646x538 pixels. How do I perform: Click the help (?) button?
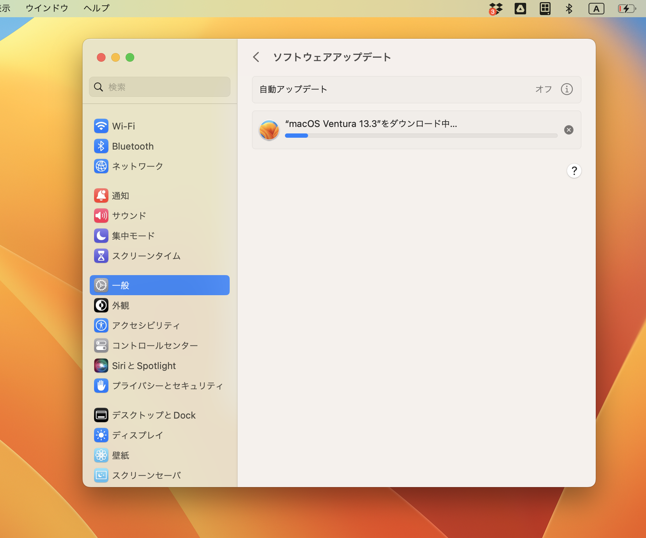pyautogui.click(x=574, y=171)
